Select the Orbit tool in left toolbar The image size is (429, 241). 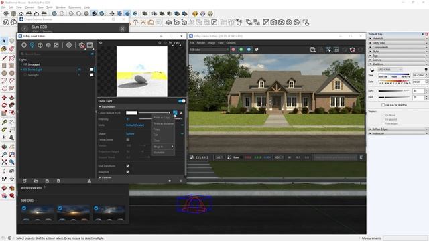[x=4, y=147]
